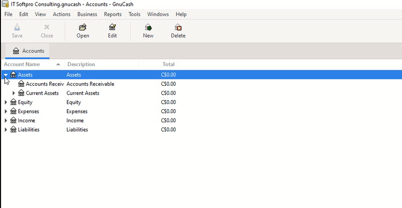Collapse the Assets account tree
Screen dimensions: 402x208
tap(6, 75)
